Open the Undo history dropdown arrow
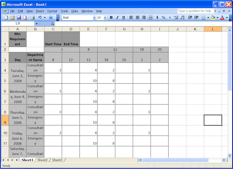This screenshot has height=169, width=233. pyautogui.click(x=45, y=17)
